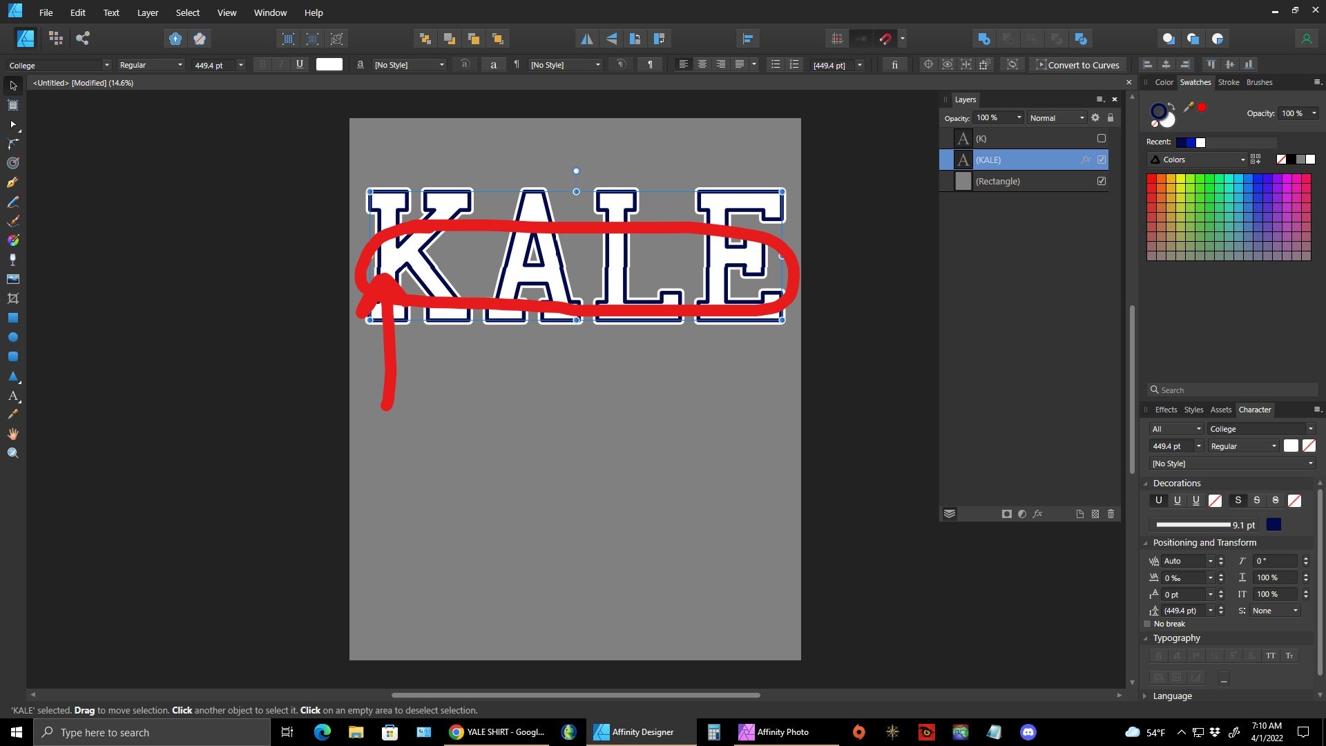
Task: Open the Layer menu
Action: click(x=147, y=12)
